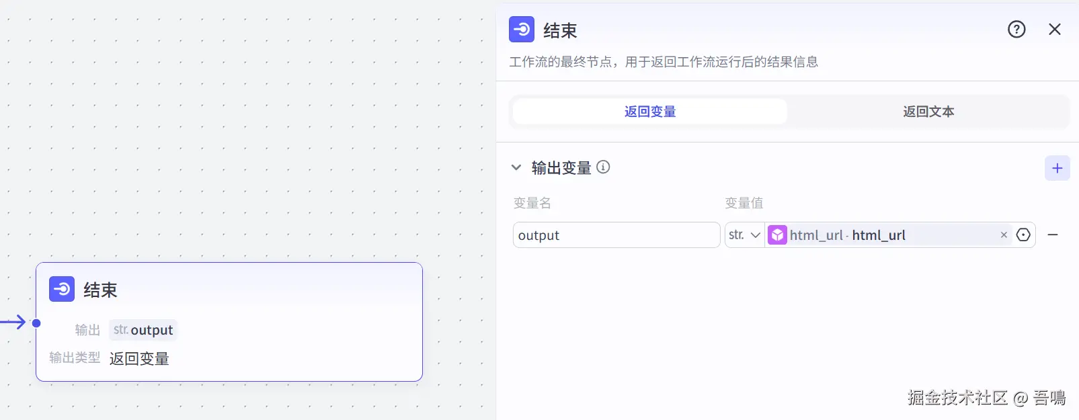
Task: Click the 结束 node icon on canvas
Action: point(62,290)
